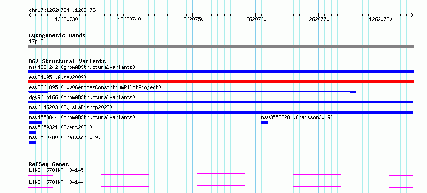Select the gray 17p12 cytogenetic band bar

[221, 46]
